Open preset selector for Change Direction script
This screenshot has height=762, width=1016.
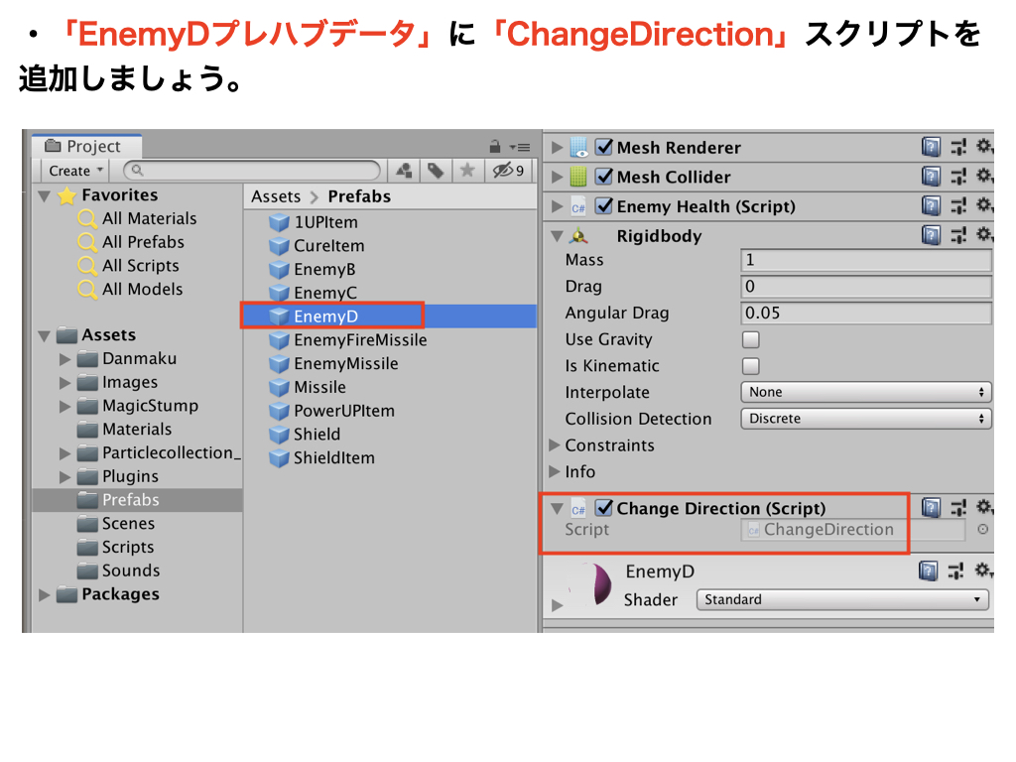tap(958, 507)
